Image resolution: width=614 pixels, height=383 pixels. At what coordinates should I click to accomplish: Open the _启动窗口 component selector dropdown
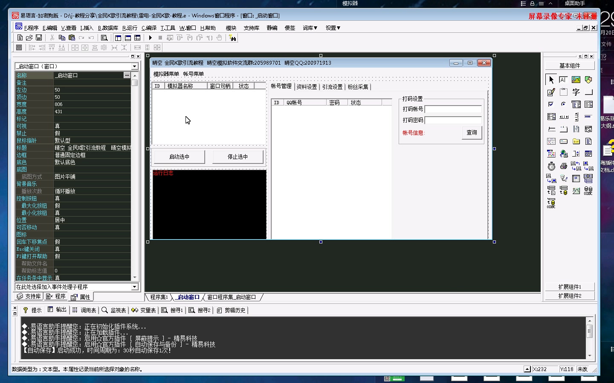point(135,66)
